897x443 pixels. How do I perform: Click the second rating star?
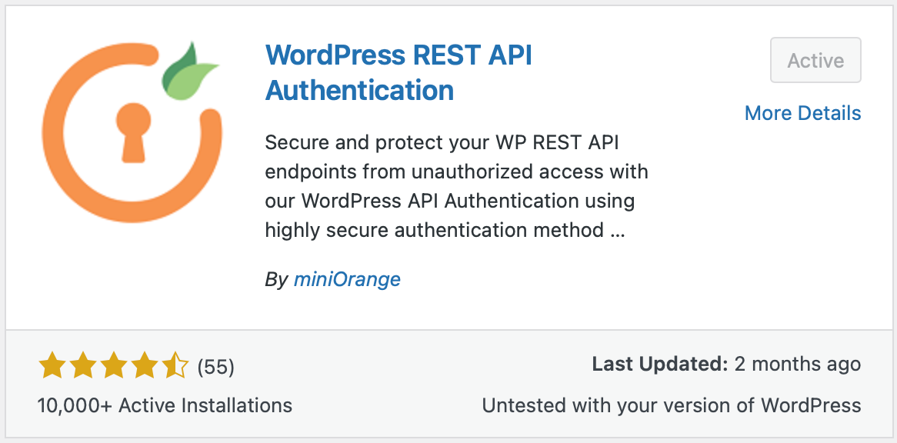82,366
